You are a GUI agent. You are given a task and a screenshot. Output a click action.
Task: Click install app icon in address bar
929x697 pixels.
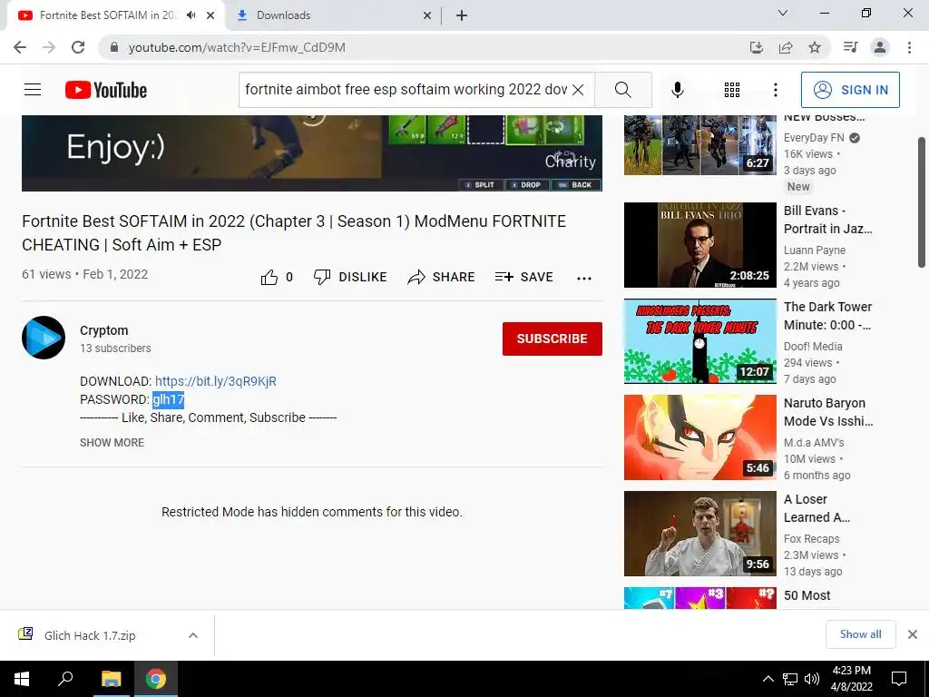click(x=757, y=47)
